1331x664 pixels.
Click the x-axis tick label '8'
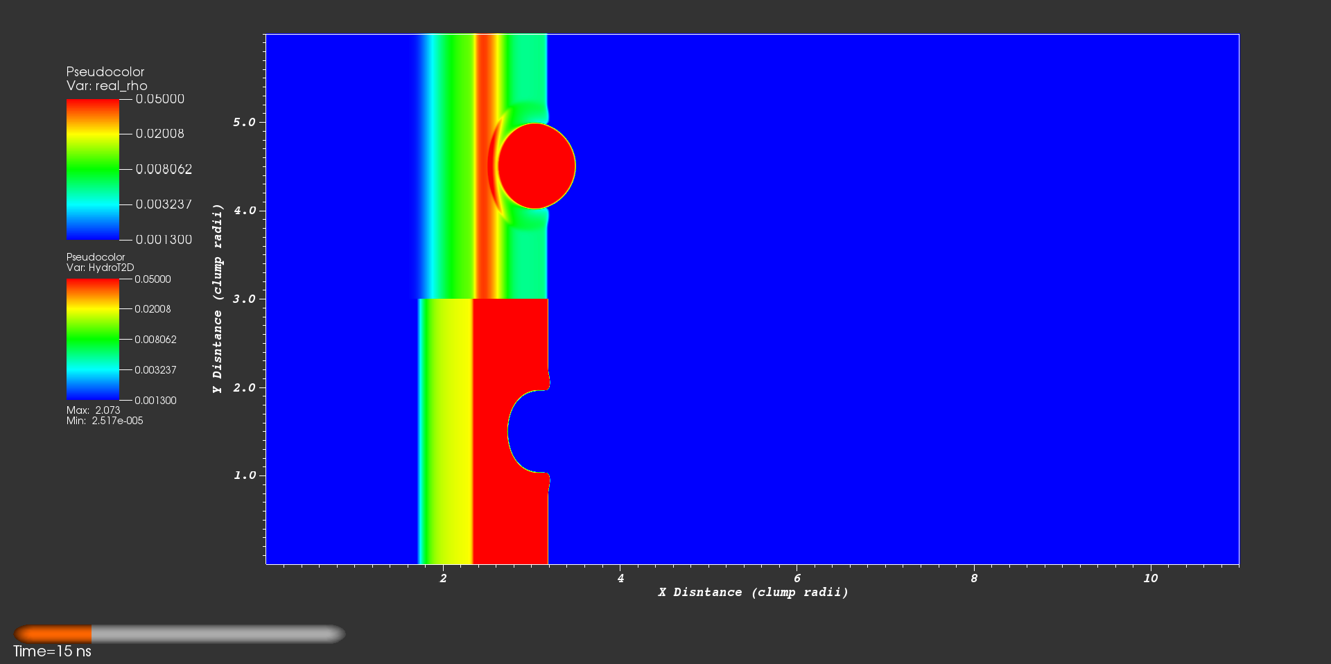(974, 578)
